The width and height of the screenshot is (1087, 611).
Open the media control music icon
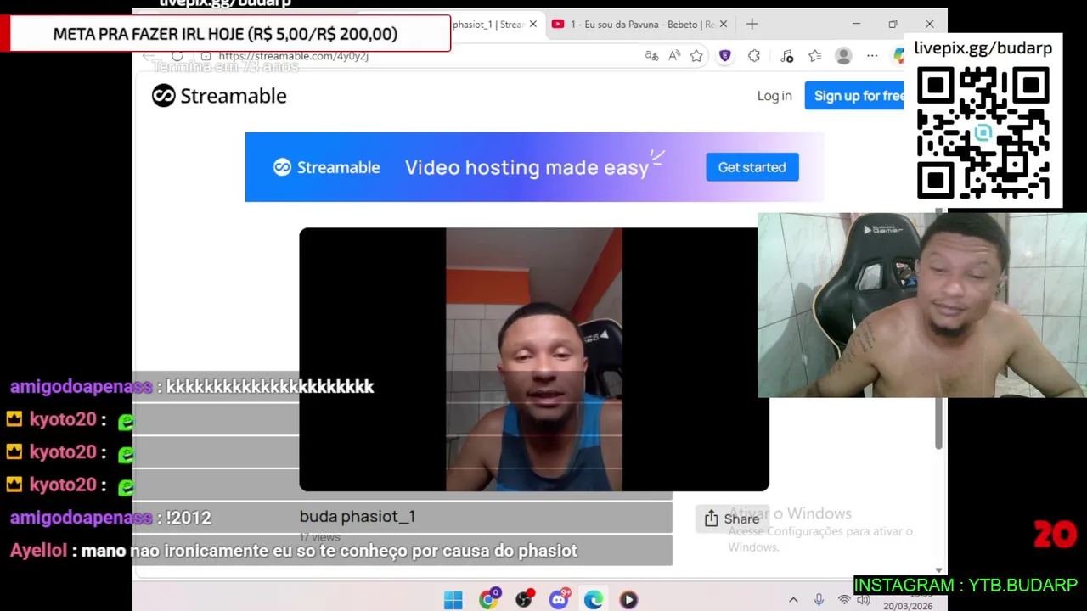pyautogui.click(x=786, y=56)
